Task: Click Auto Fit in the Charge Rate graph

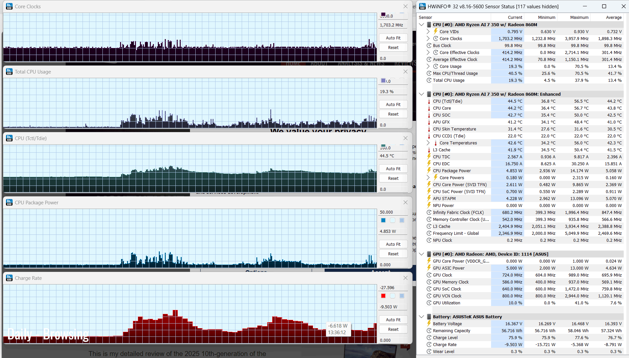Action: (x=393, y=320)
